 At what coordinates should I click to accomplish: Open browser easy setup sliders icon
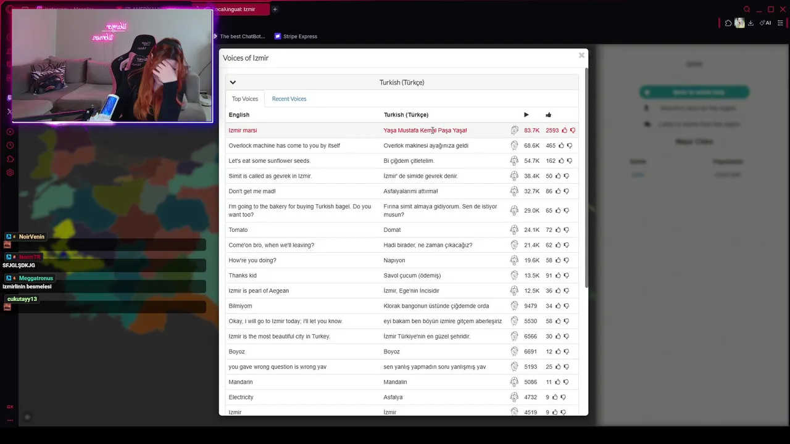780,23
